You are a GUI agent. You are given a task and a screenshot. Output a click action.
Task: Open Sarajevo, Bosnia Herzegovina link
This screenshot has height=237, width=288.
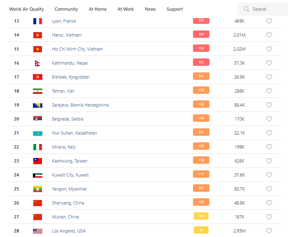[80, 105]
